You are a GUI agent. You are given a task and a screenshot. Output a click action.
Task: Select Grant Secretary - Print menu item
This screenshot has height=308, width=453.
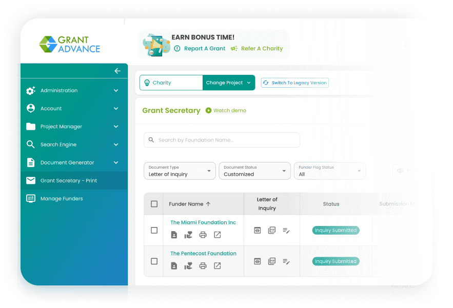[74, 180]
